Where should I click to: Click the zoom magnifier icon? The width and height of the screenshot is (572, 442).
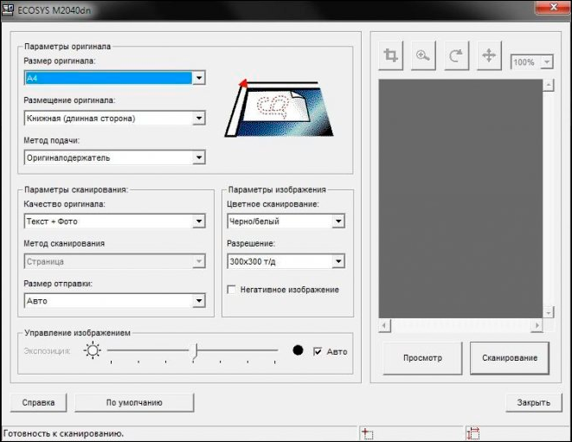[423, 56]
